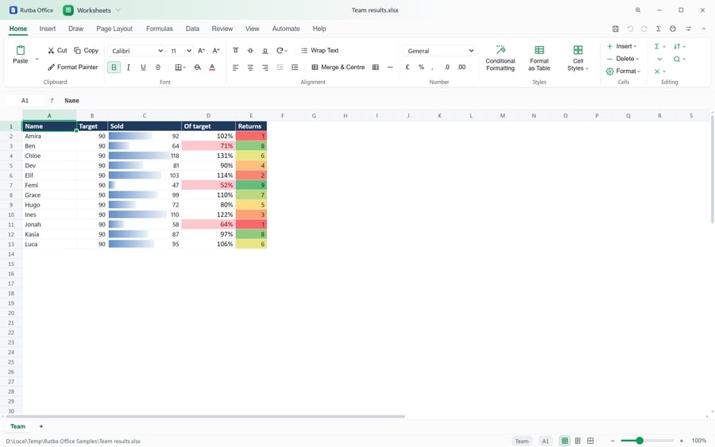
Task: Click the print icon in the quick toolbar
Action: [x=673, y=29]
